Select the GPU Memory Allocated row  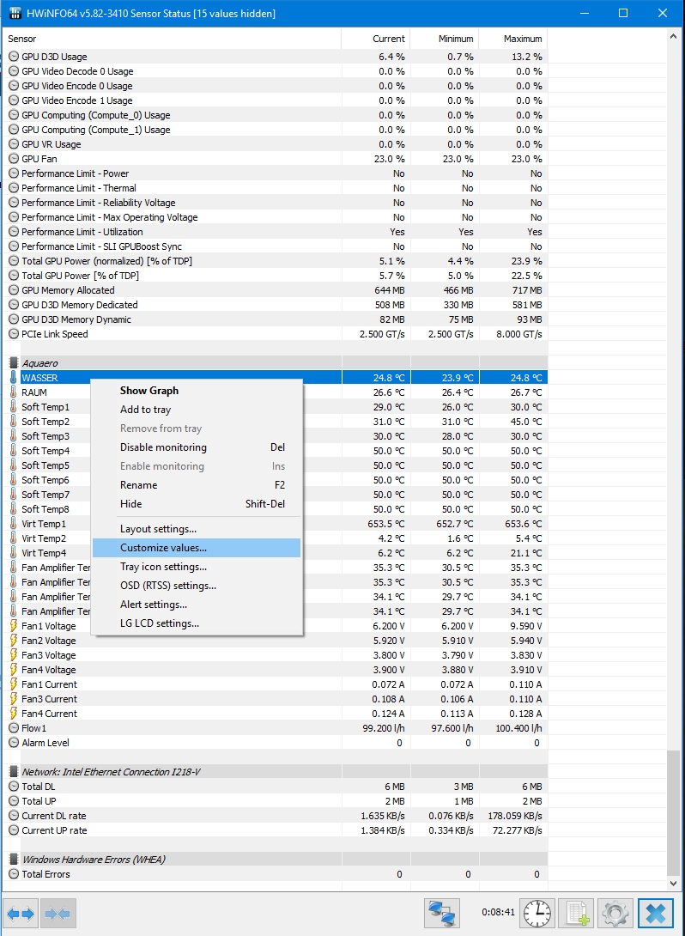(275, 290)
